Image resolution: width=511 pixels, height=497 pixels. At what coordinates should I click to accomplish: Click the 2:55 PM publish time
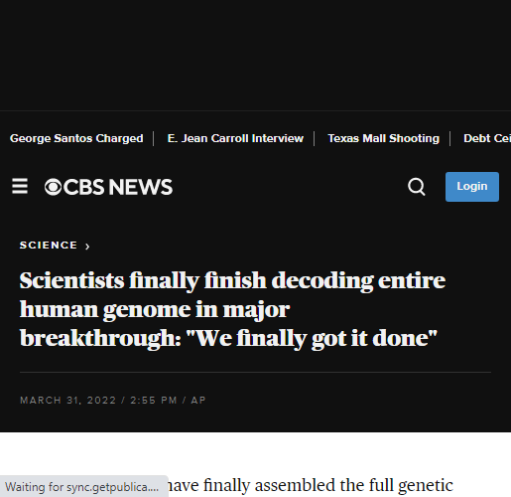[154, 401]
